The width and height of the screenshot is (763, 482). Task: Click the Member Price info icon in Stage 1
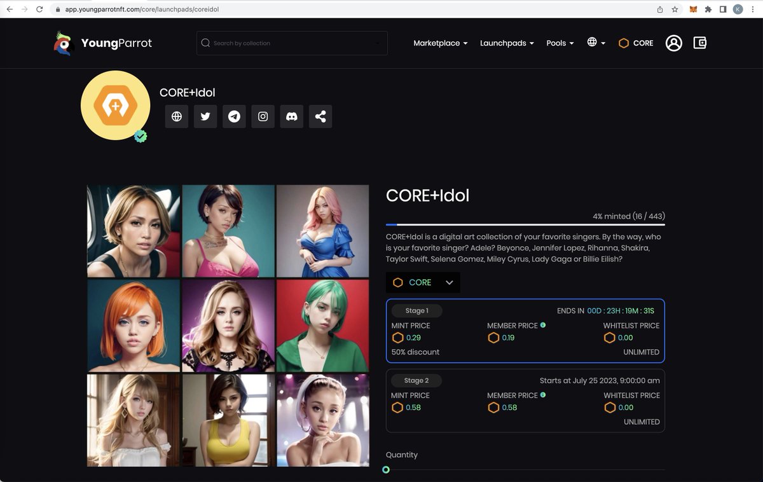[x=542, y=325]
